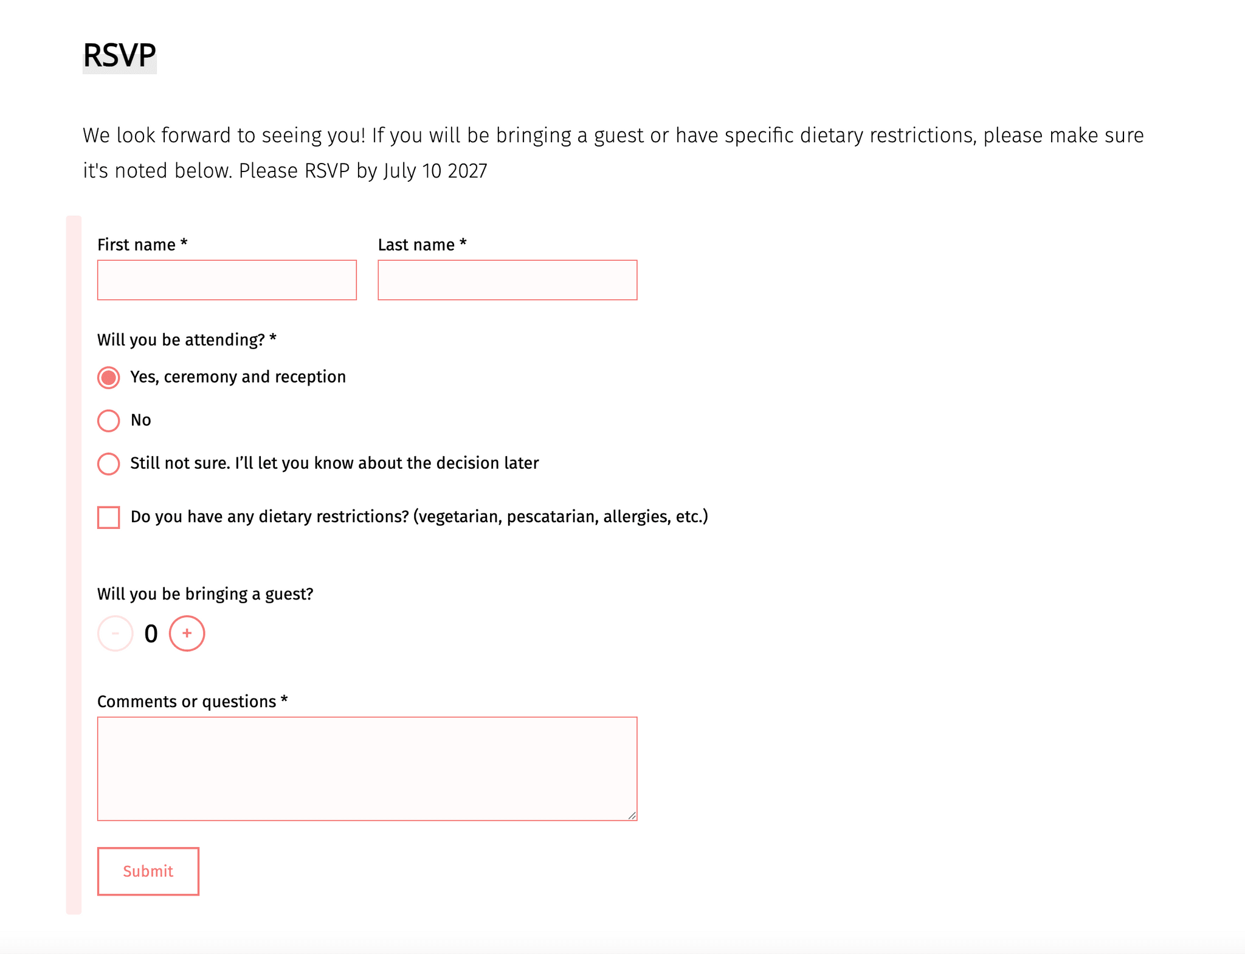Image resolution: width=1245 pixels, height=954 pixels.
Task: Tick the dietary restrictions checkbox
Action: [109, 517]
